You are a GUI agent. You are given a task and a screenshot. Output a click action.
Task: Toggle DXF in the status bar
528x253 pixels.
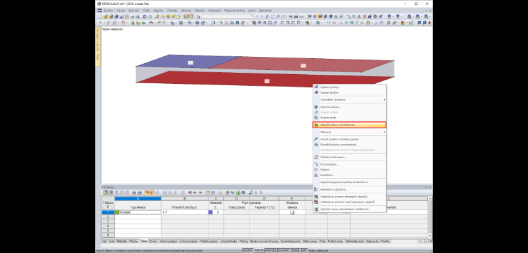click(x=304, y=250)
